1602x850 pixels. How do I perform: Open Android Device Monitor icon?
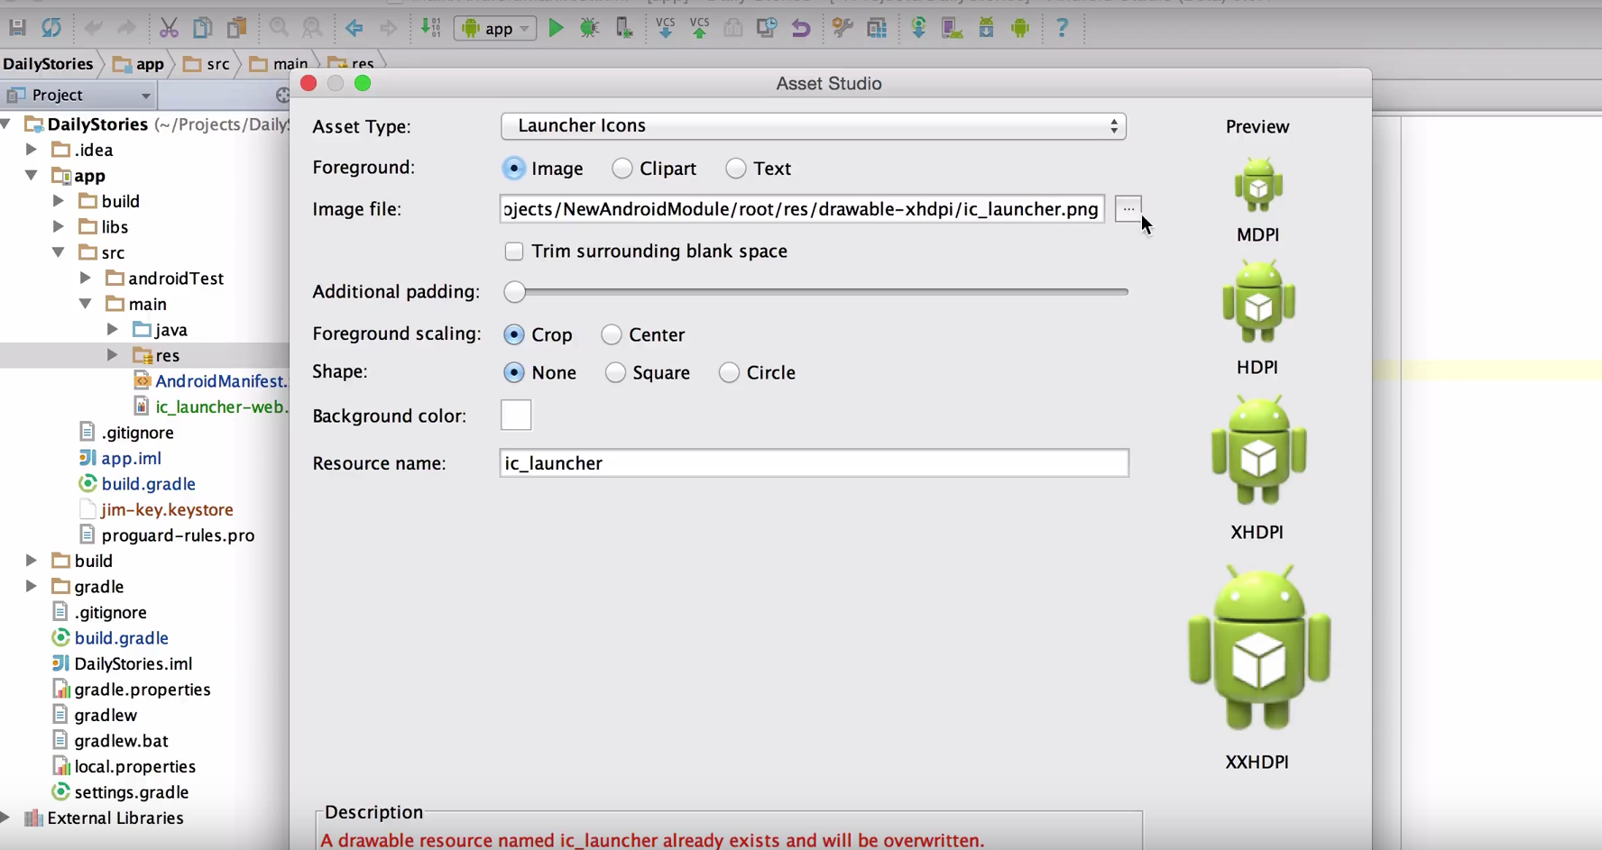[1020, 28]
